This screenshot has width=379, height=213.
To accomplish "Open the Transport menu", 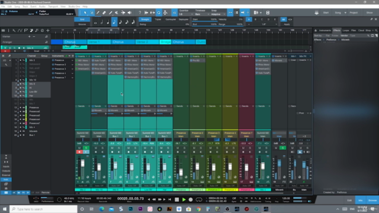I will click(x=53, y=7).
